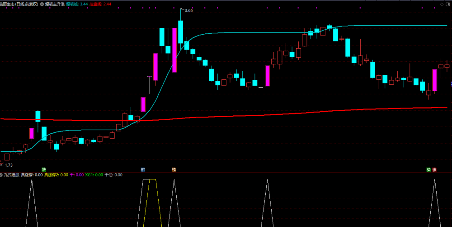This screenshot has height=227, width=452.
Task: Click the diamond icon at top right
Action: pyautogui.click(x=441, y=4)
